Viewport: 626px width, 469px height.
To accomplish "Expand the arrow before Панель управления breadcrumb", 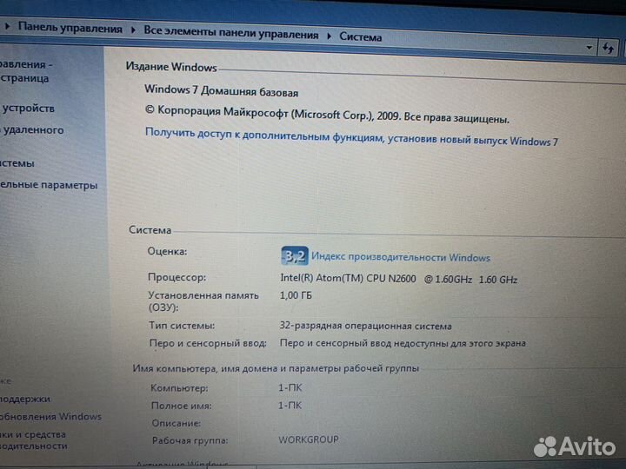I will [x=7, y=26].
